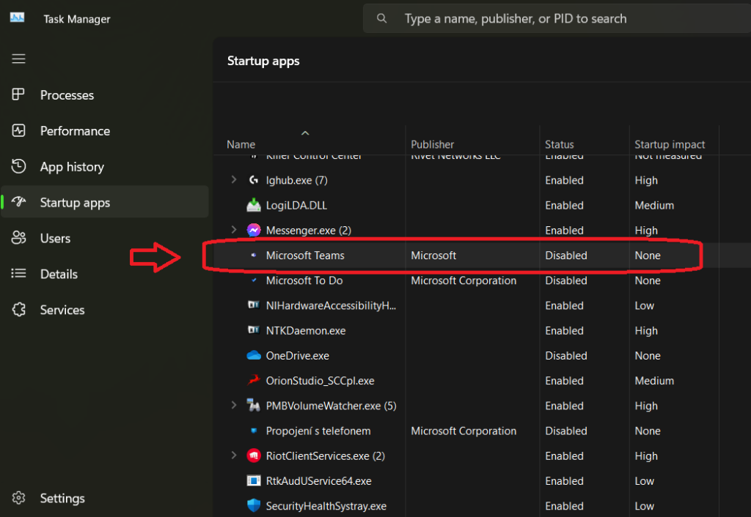Click Medium impact in LogiLDA.DLL row
751x517 pixels.
654,205
